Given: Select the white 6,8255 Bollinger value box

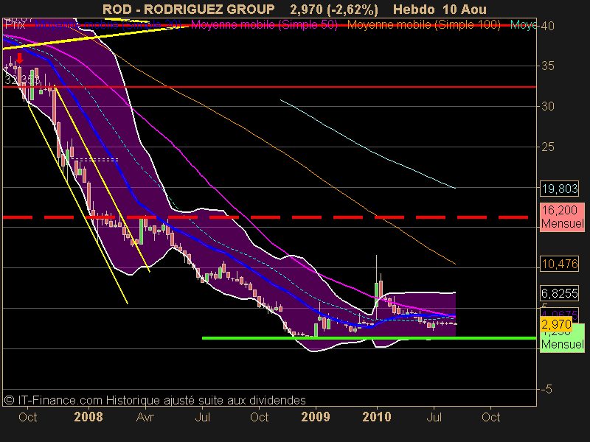Looking at the screenshot, I should [560, 293].
